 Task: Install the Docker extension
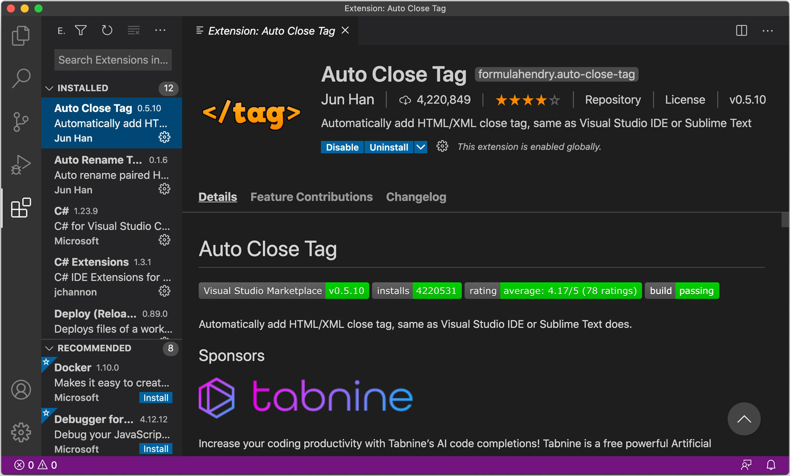click(156, 398)
